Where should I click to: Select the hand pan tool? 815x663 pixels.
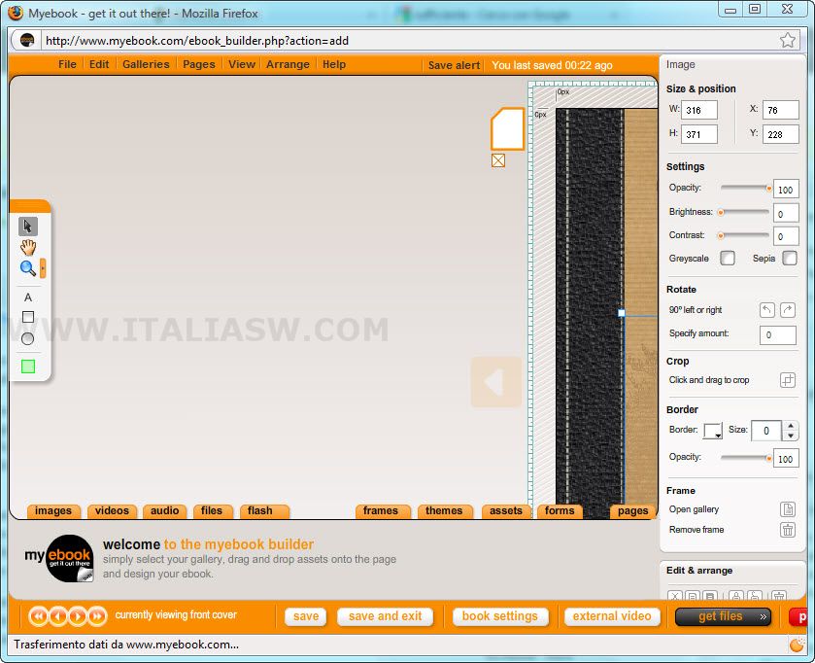pos(28,248)
